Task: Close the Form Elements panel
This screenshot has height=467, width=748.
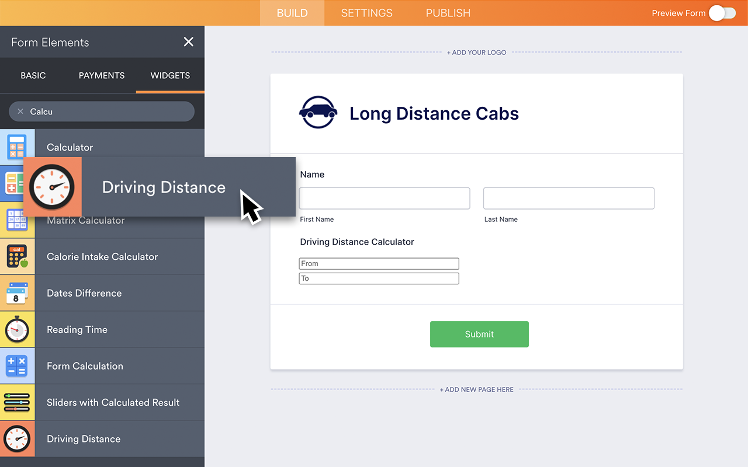Action: click(x=188, y=41)
